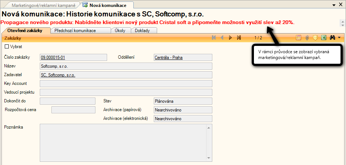Select the Doklady tab
This screenshot has width=346, height=165.
(142, 31)
